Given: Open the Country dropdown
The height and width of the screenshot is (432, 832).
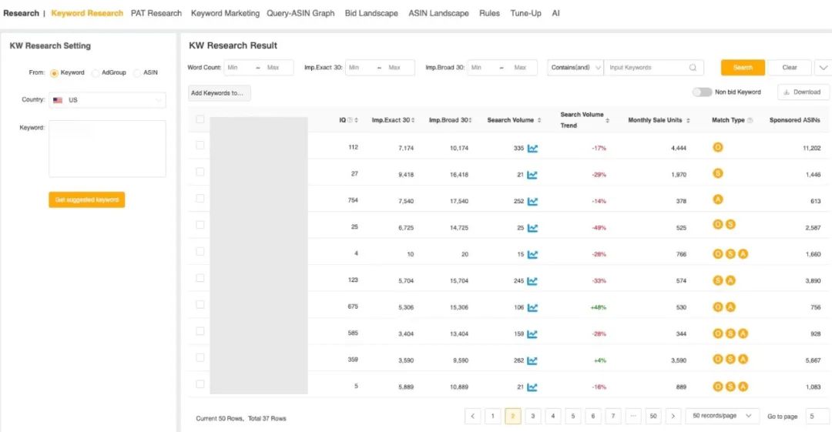Looking at the screenshot, I should coord(107,100).
